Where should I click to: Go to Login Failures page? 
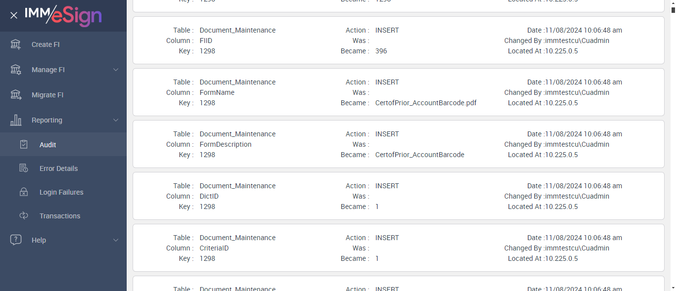pyautogui.click(x=61, y=192)
